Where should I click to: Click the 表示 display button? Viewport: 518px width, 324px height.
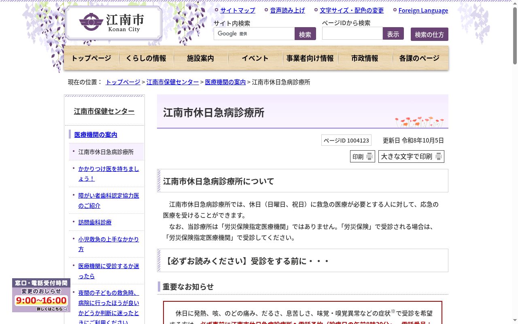coord(393,34)
